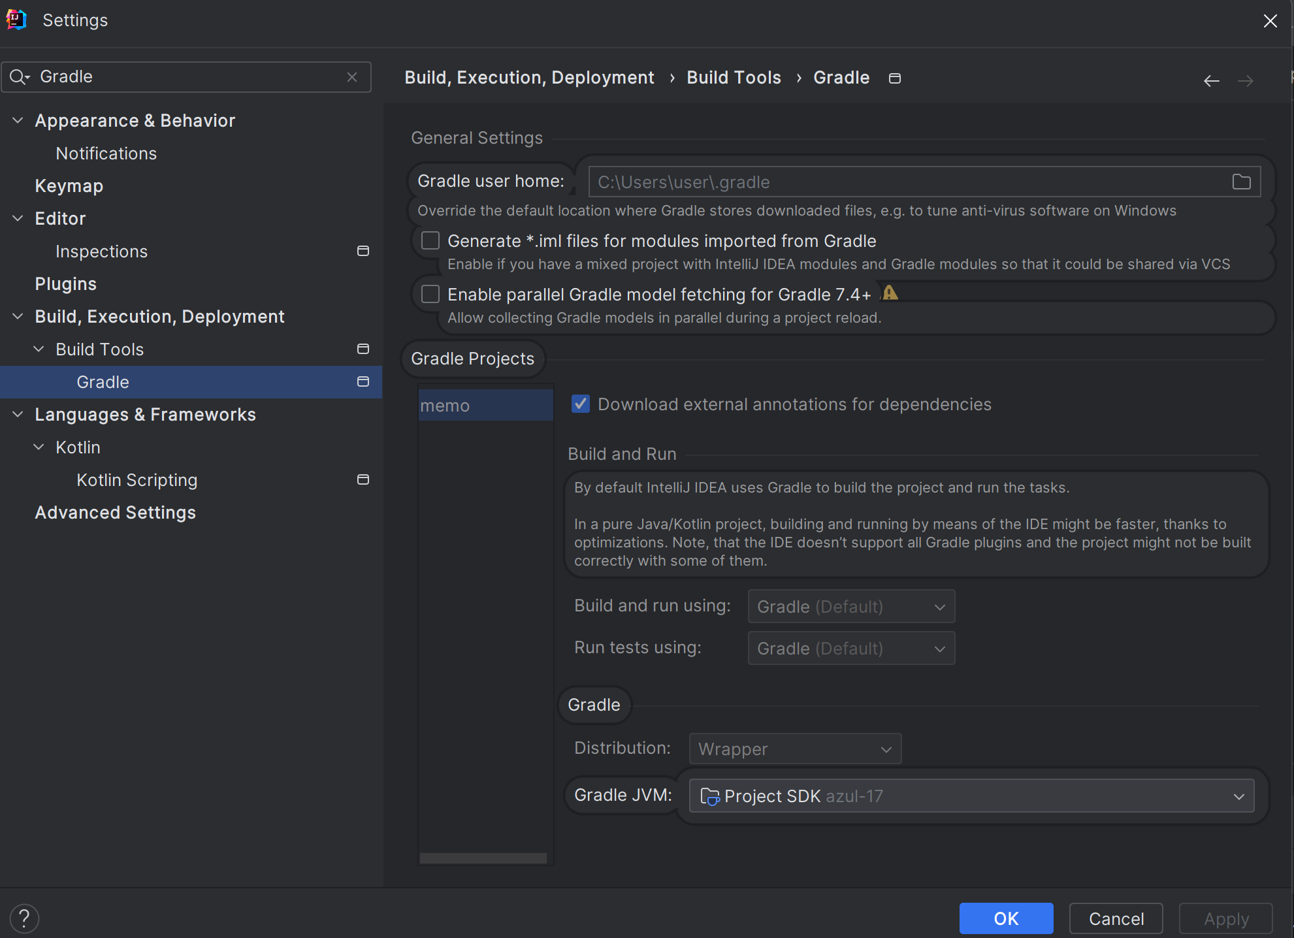Collapse Languages & Frameworks section
Image resolution: width=1294 pixels, height=938 pixels.
pyautogui.click(x=18, y=414)
